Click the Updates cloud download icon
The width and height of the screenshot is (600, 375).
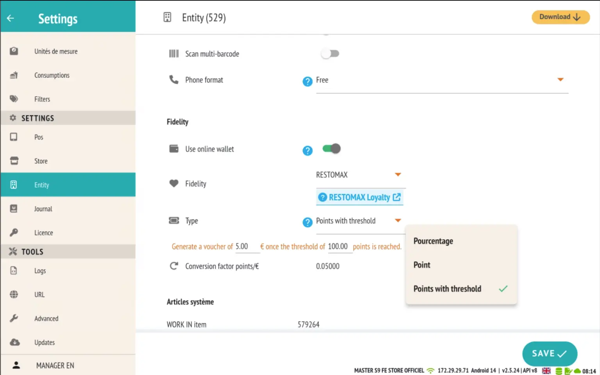[x=14, y=342]
